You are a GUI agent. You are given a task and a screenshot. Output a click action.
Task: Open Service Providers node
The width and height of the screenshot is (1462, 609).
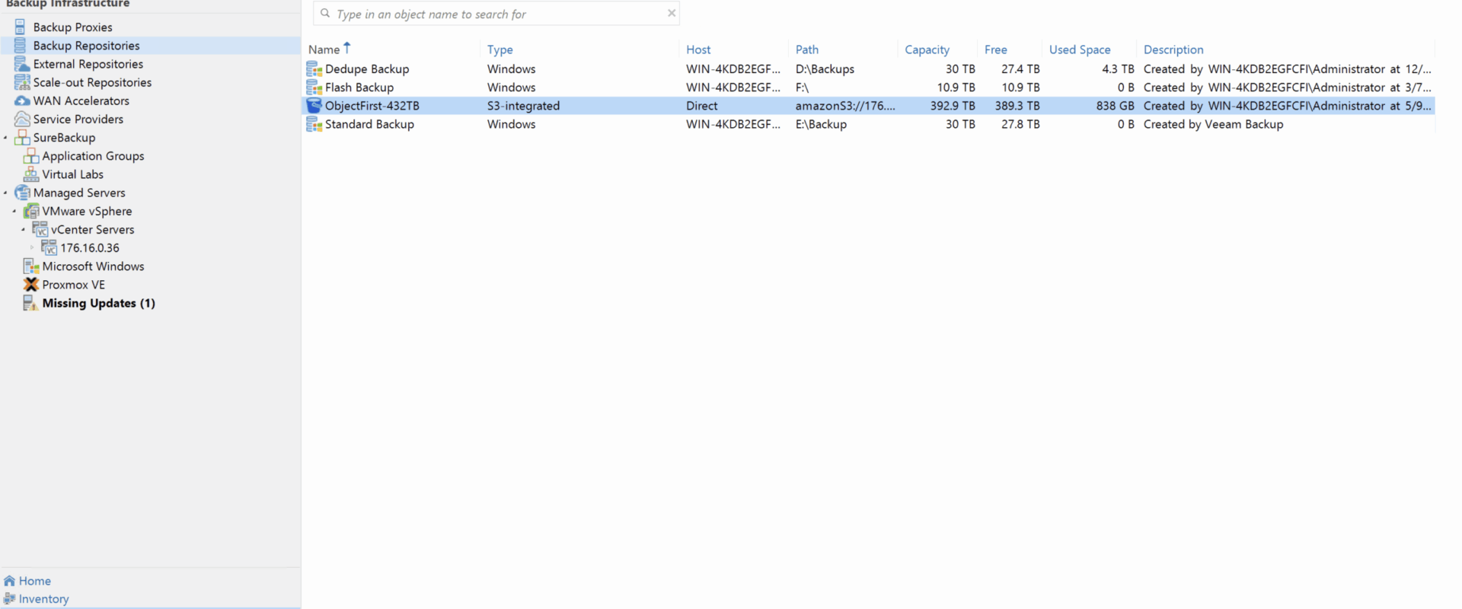[78, 119]
